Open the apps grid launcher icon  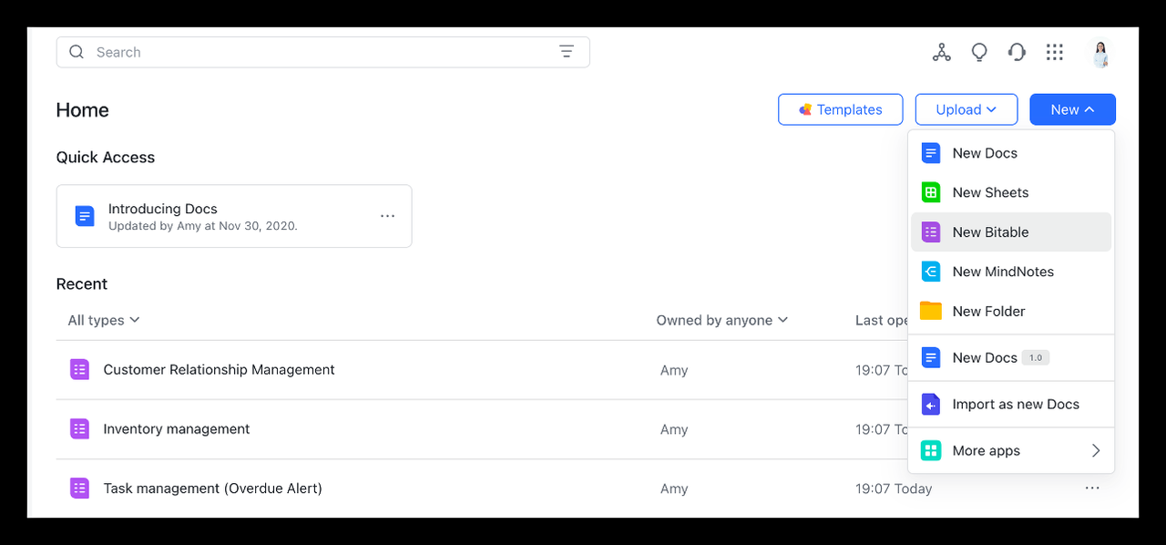1055,53
